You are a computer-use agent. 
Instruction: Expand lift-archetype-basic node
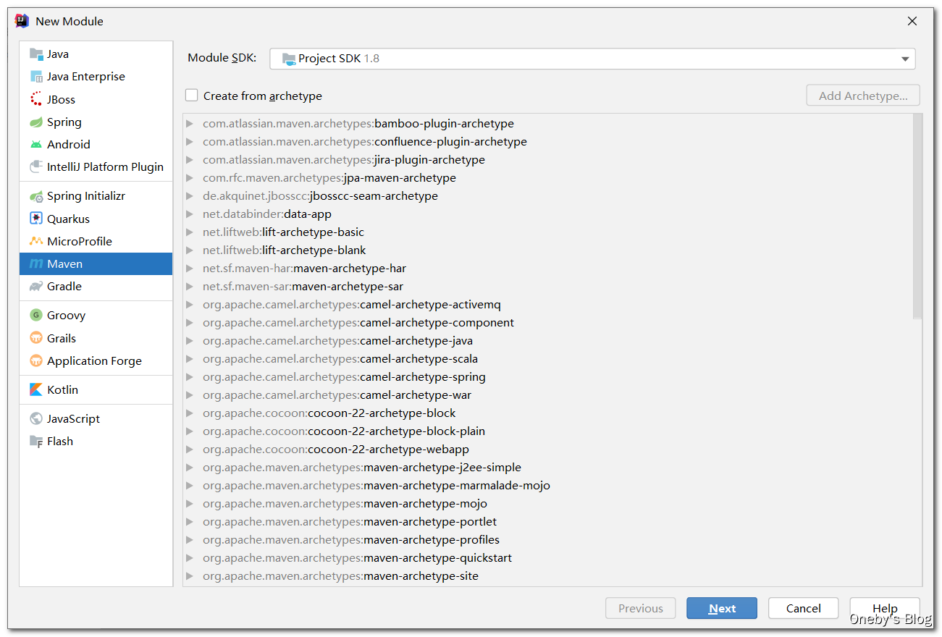coord(190,232)
